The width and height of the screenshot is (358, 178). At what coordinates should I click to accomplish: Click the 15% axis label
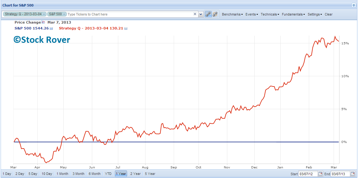click(345, 43)
